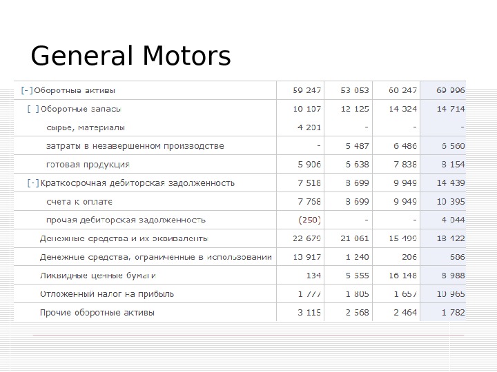Select the 'готовая продукция' row label
The height and width of the screenshot is (372, 497).
(x=88, y=165)
